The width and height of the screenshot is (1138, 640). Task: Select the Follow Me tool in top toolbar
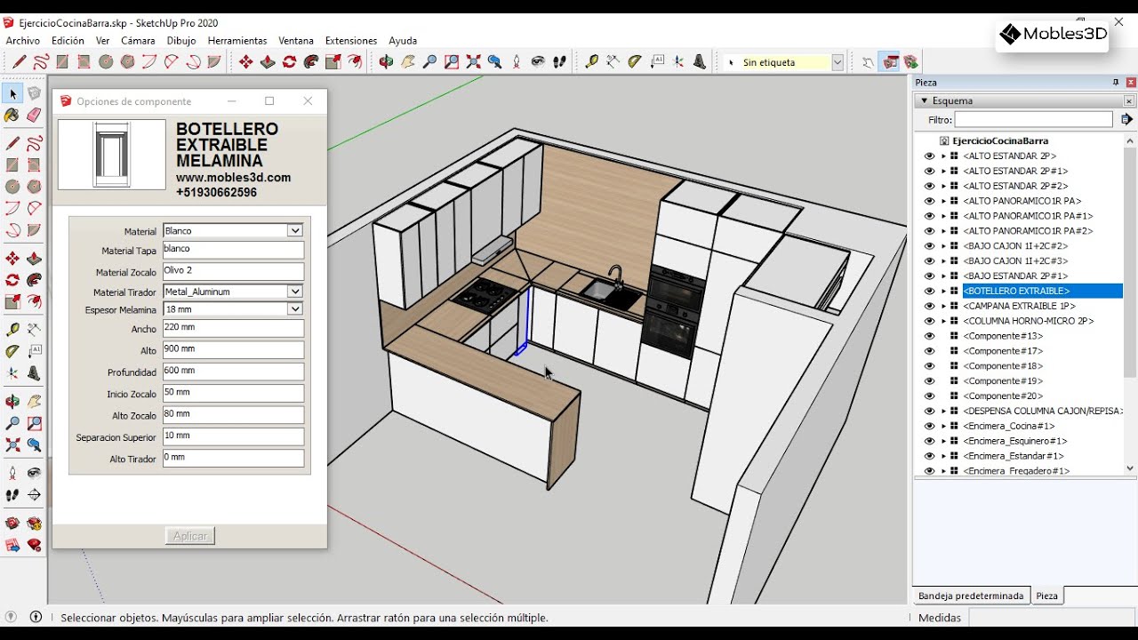[311, 62]
